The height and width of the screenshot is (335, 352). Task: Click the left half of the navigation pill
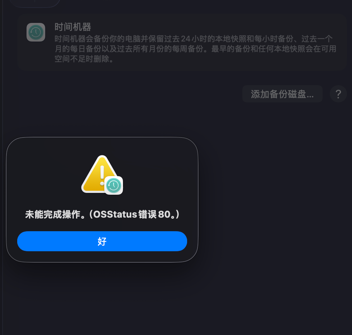pos(23,2)
